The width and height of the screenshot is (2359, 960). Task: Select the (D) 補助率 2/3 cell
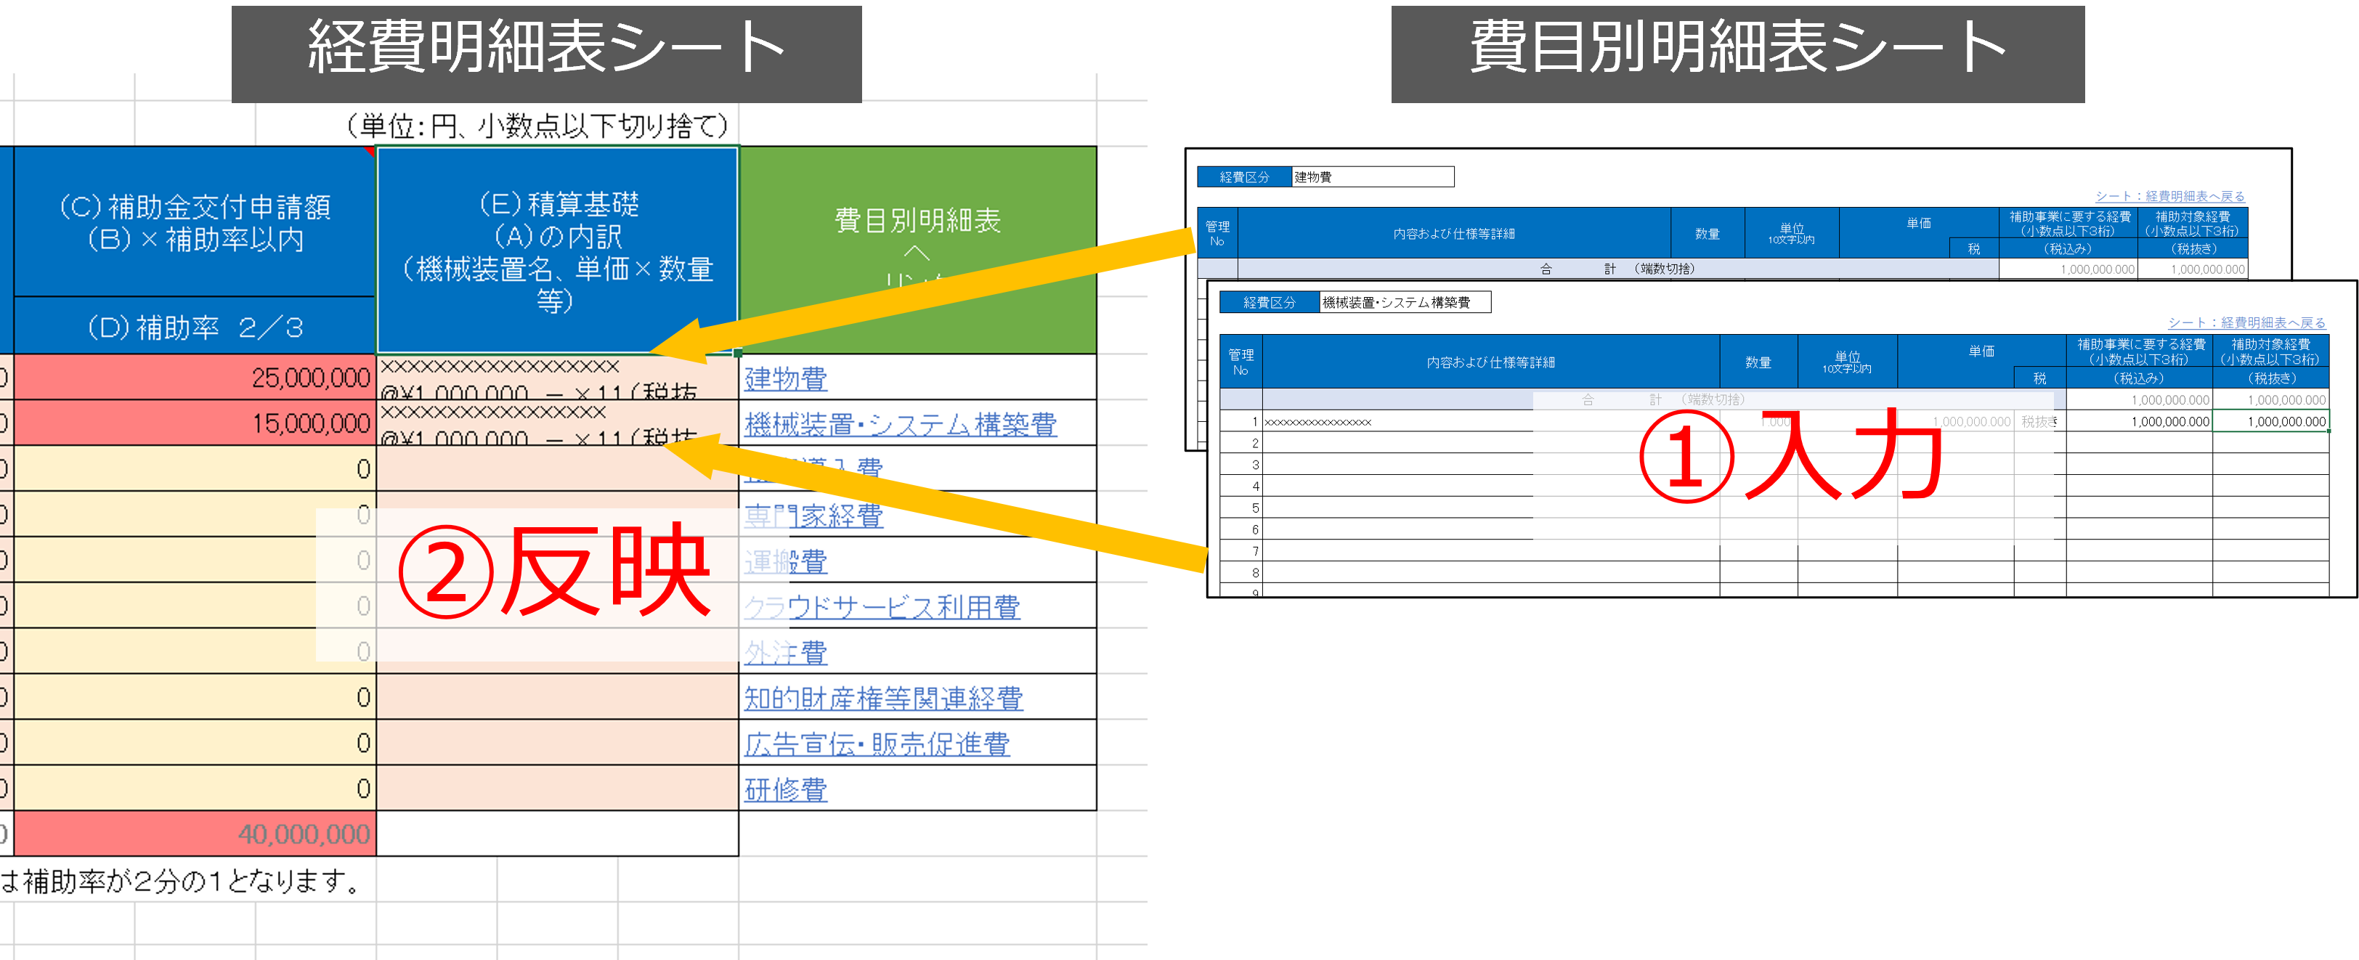194,327
